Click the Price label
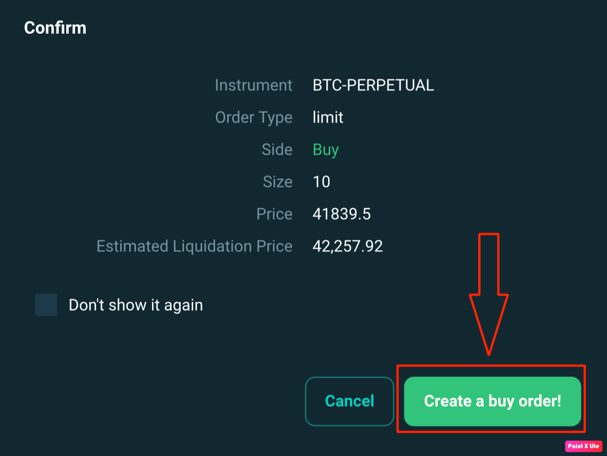Image resolution: width=607 pixels, height=456 pixels. [274, 214]
